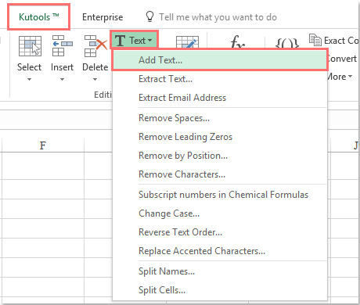Click the Convert button
This screenshot has height=305, width=360.
(x=342, y=59)
